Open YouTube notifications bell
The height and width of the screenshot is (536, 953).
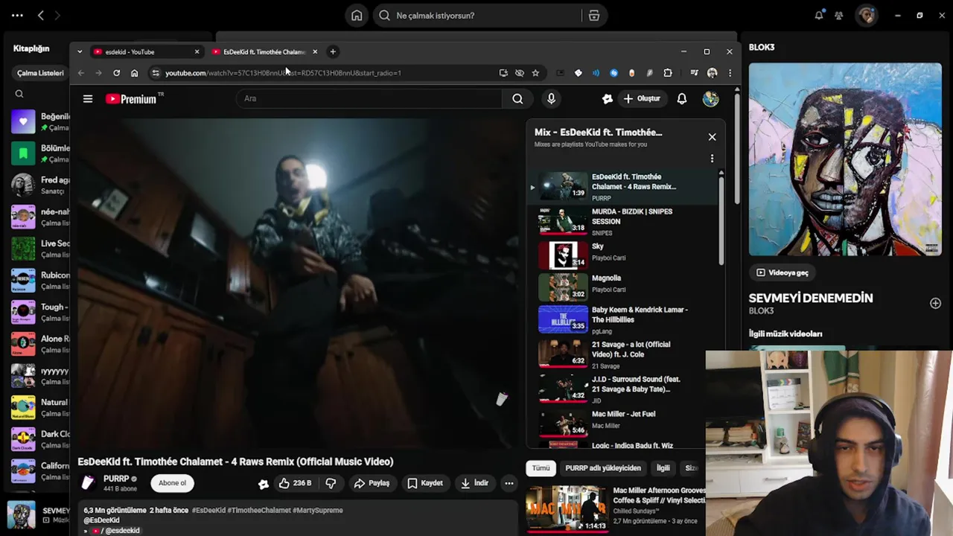[x=681, y=98]
